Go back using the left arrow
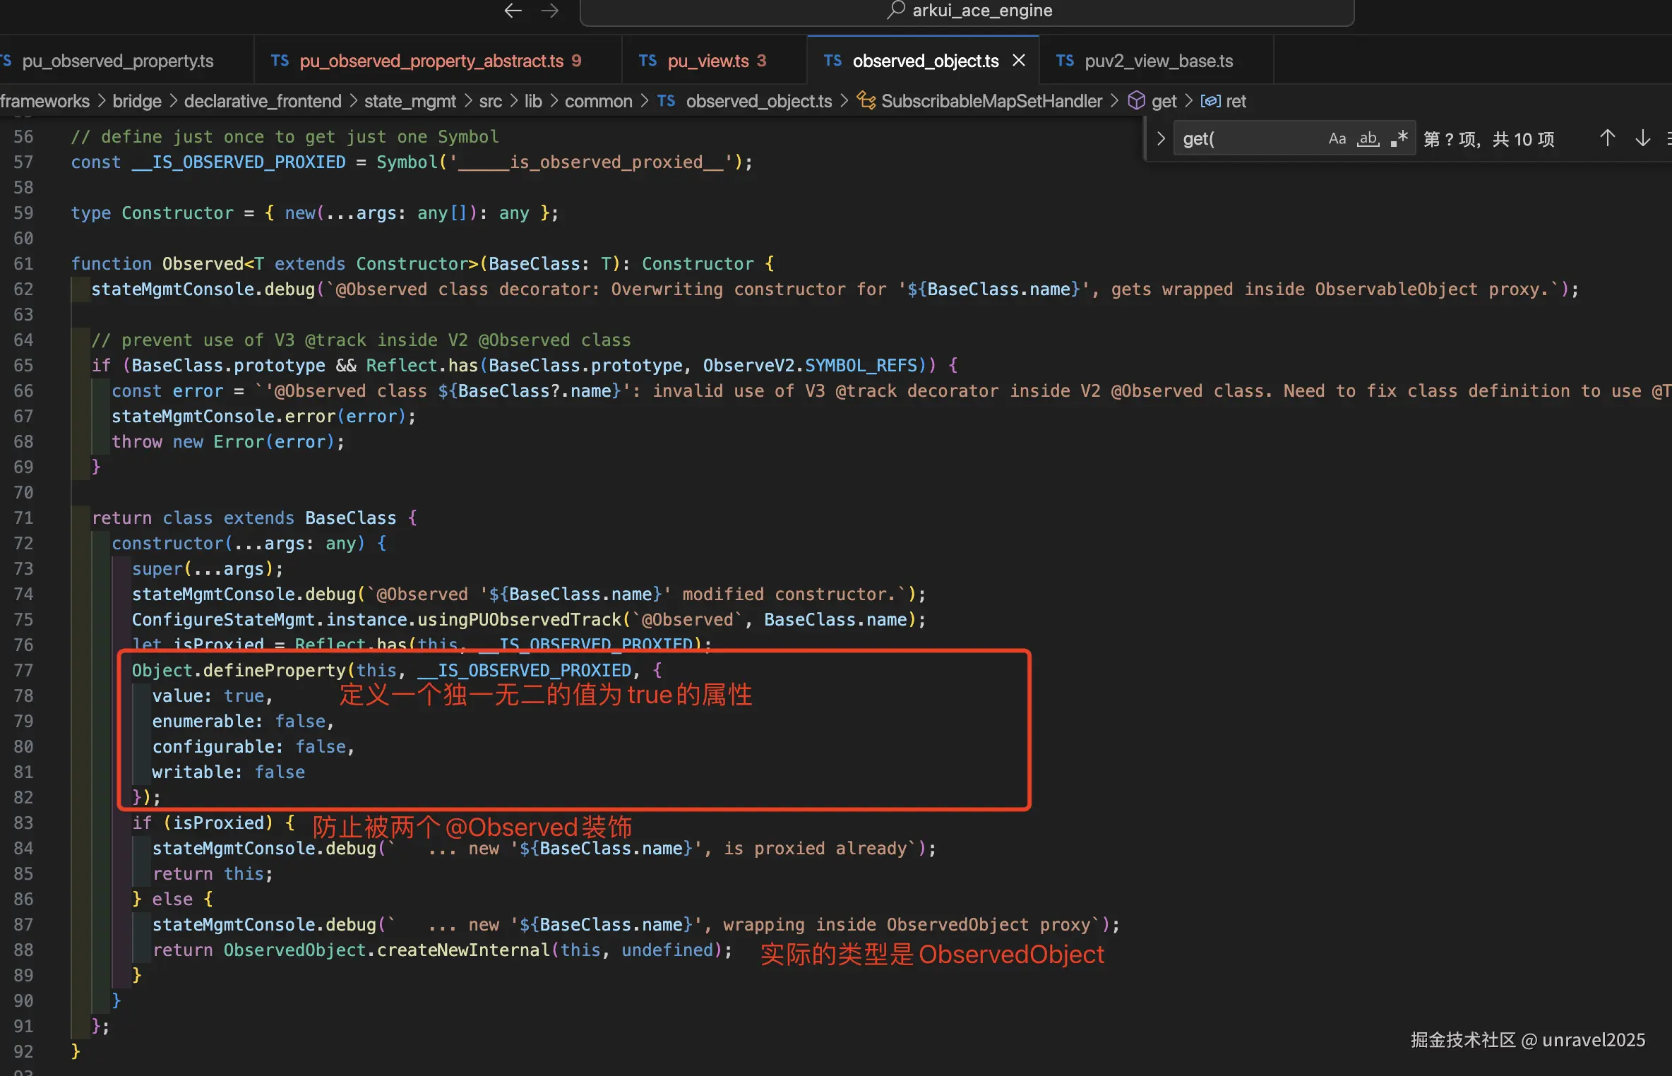Screen dimensions: 1672x1076 click(x=513, y=11)
